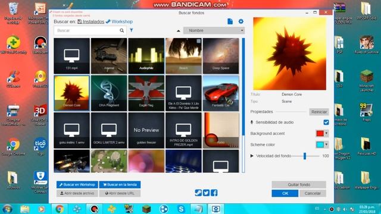The width and height of the screenshot is (381, 214).
Task: Open Google Chrome desktop shortcut
Action: [13, 147]
